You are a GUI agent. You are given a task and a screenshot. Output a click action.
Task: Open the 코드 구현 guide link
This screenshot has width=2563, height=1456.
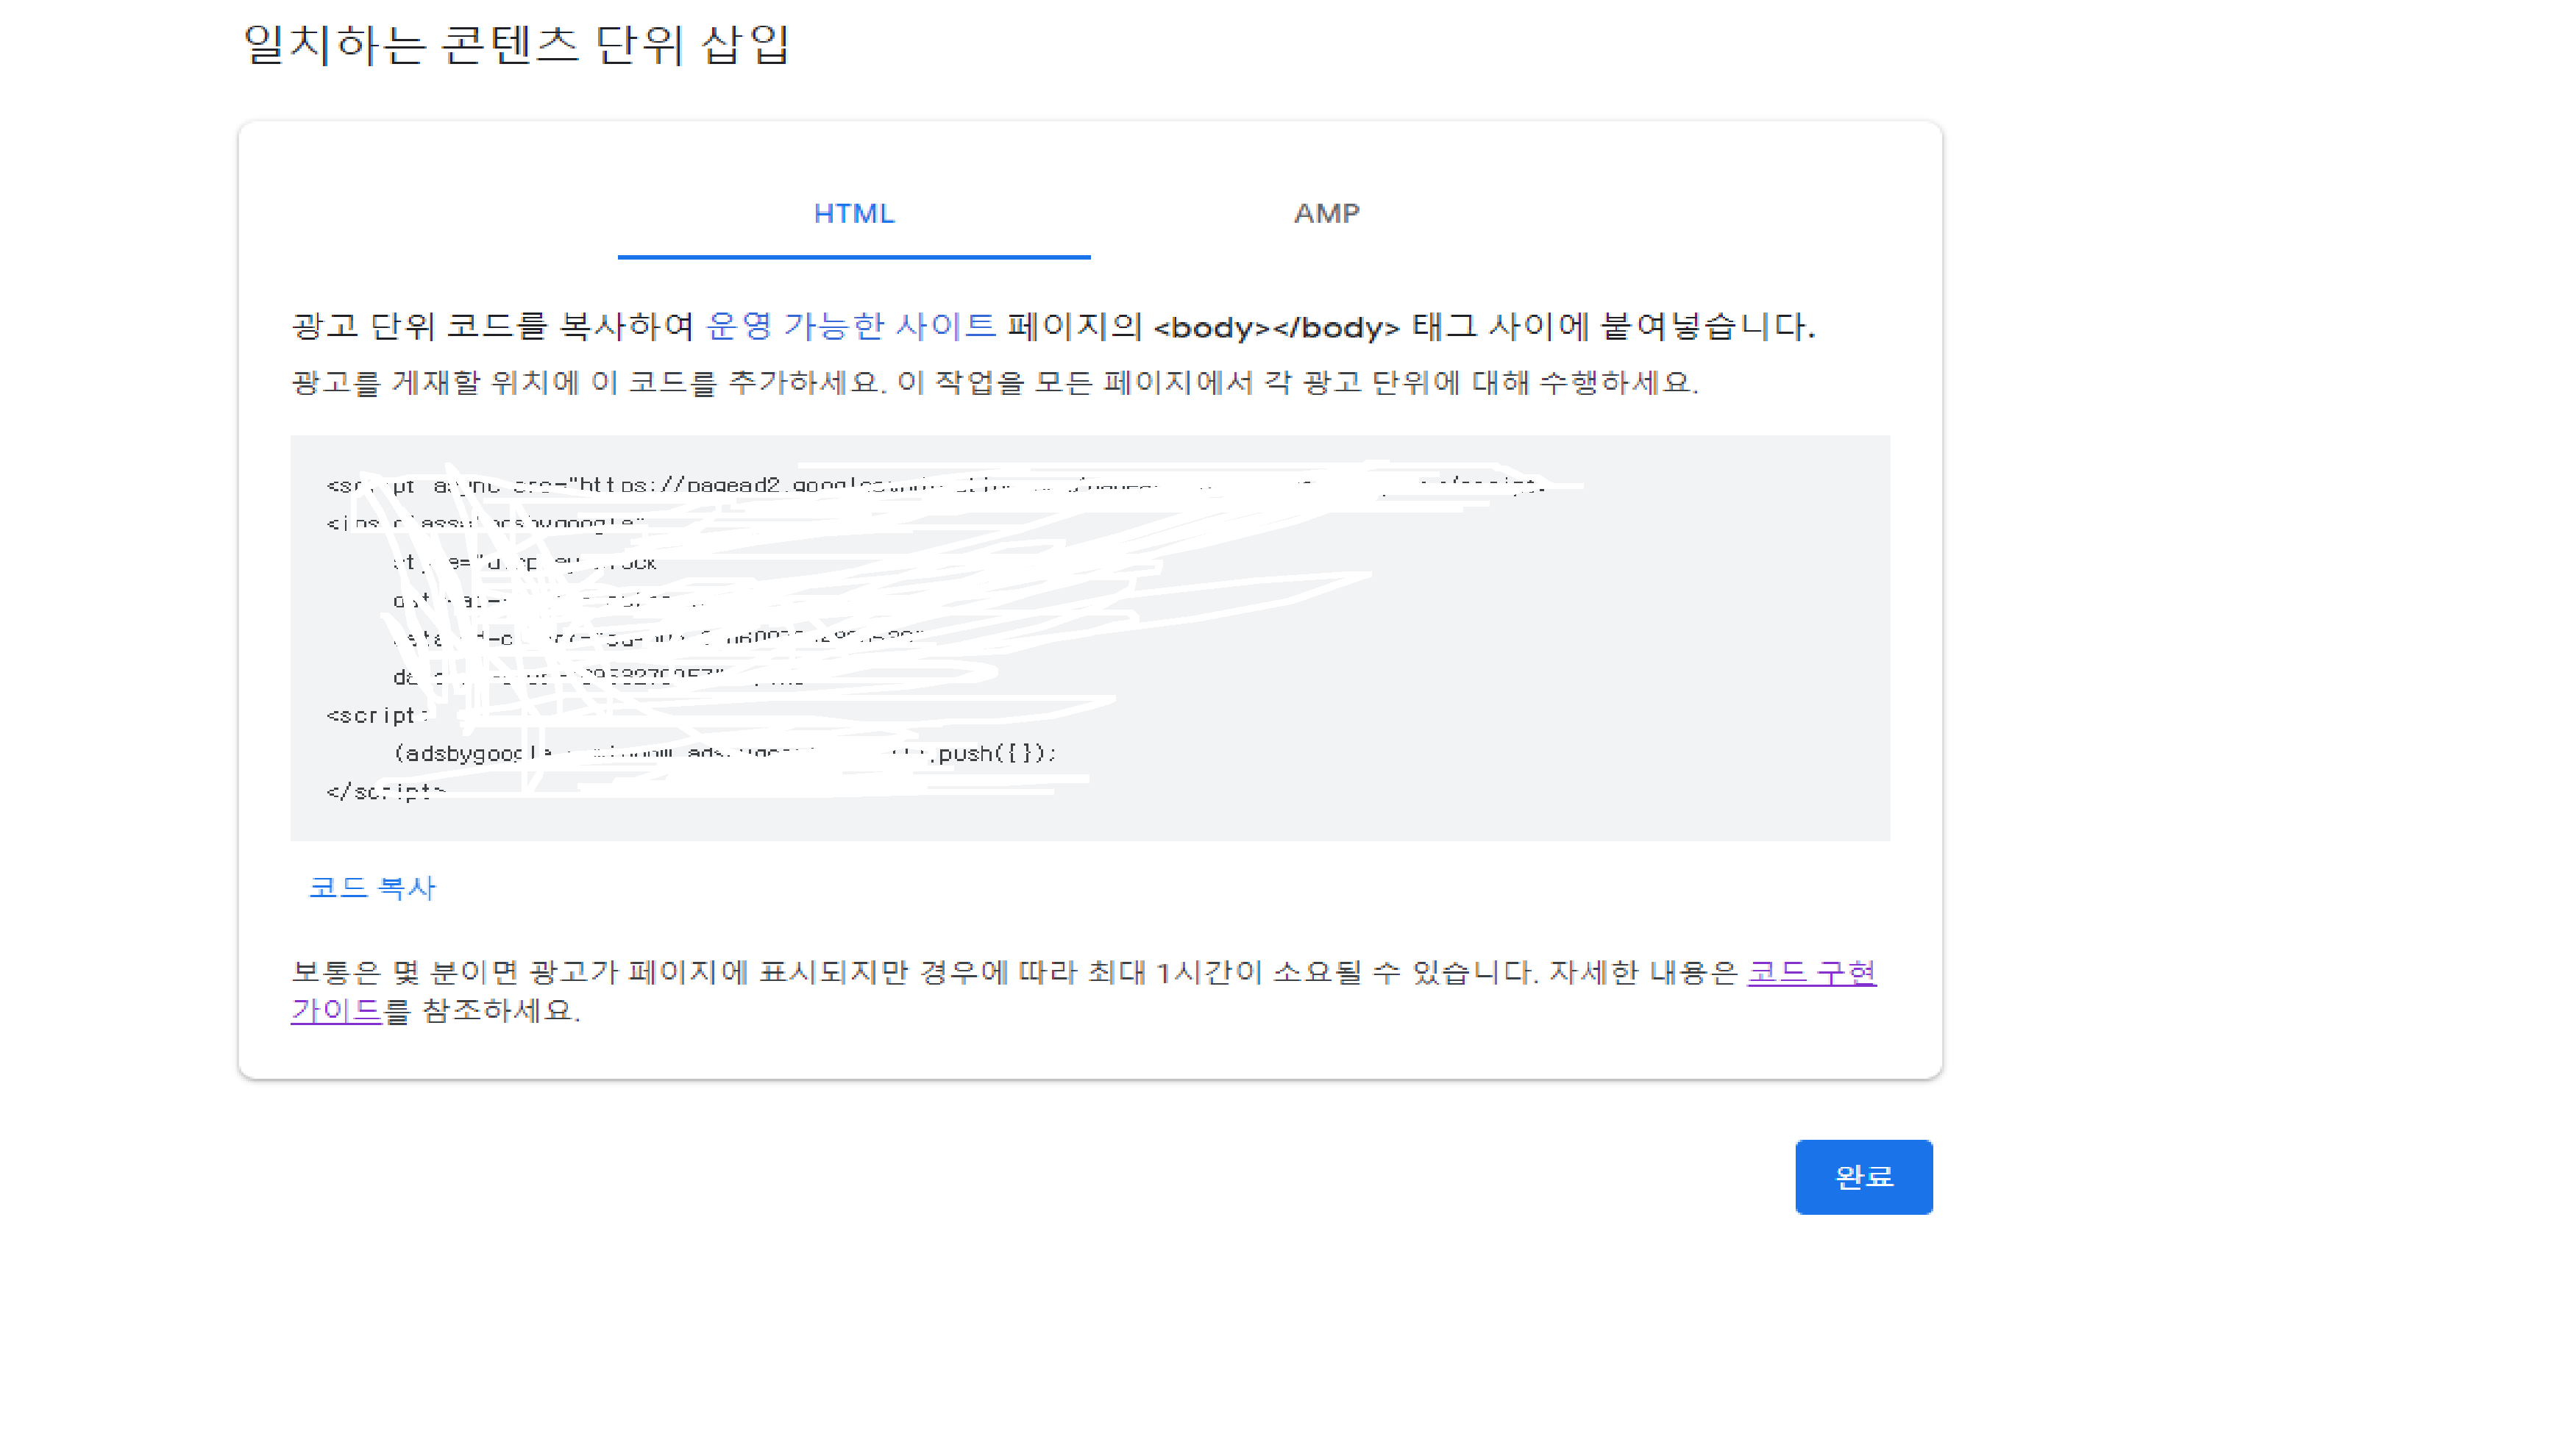[x=1810, y=972]
